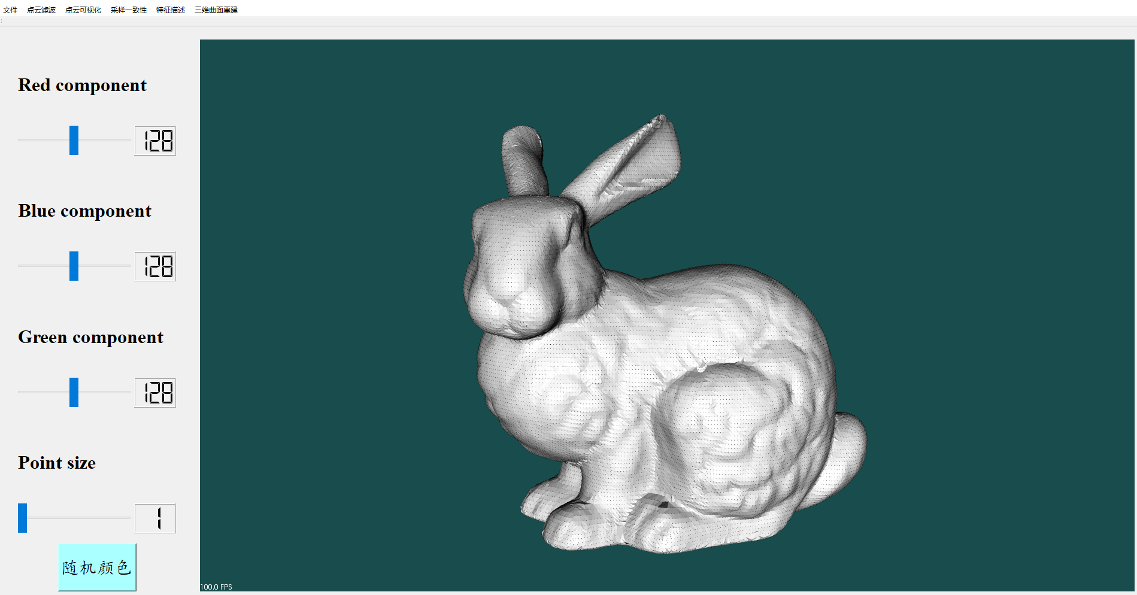The height and width of the screenshot is (595, 1137).
Task: Click the Red component LCD value 128
Action: tap(155, 141)
